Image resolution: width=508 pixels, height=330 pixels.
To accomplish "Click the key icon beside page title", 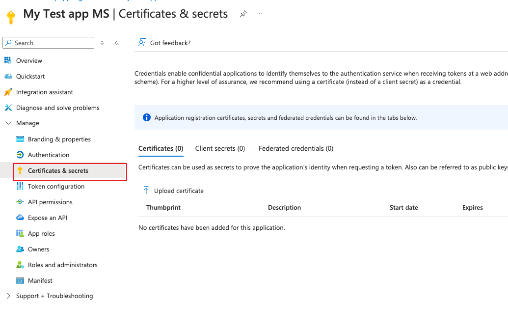I will click(x=11, y=17).
